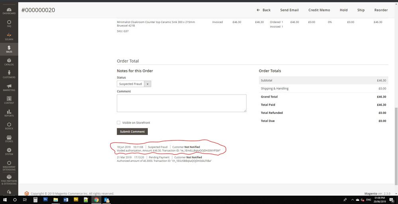Viewport: 398px width, 204px height.
Task: Open the Dashboard sidebar icon
Action: [x=9, y=10]
